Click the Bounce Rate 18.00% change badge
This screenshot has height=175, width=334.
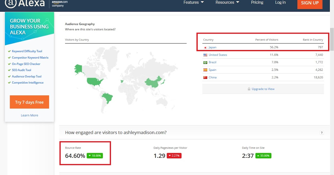point(95,156)
